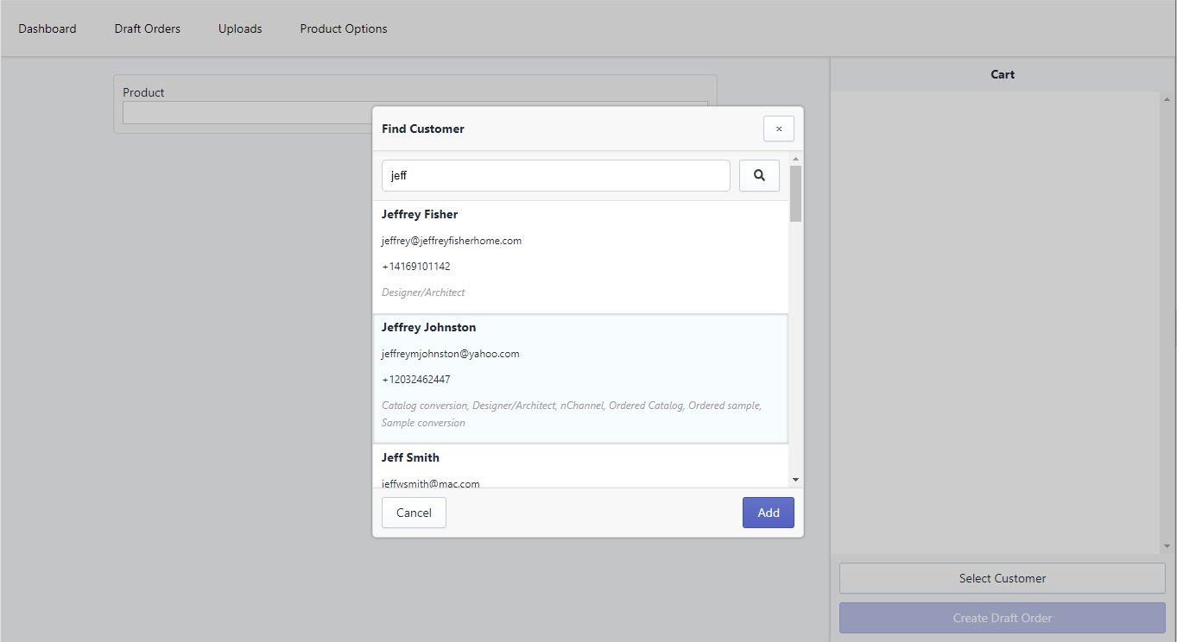
Task: Click the customer search box containing "jeff"
Action: 555,175
